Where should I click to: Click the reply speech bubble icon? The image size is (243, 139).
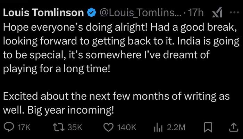coord(9,128)
